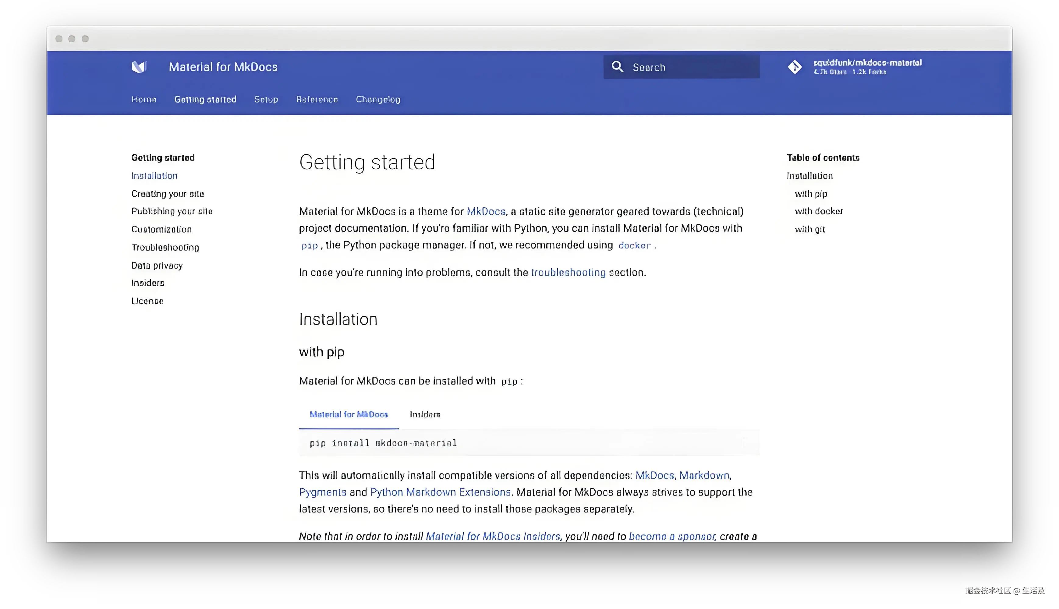Click the gray window close dot
The height and width of the screenshot is (609, 1059).
(x=59, y=39)
